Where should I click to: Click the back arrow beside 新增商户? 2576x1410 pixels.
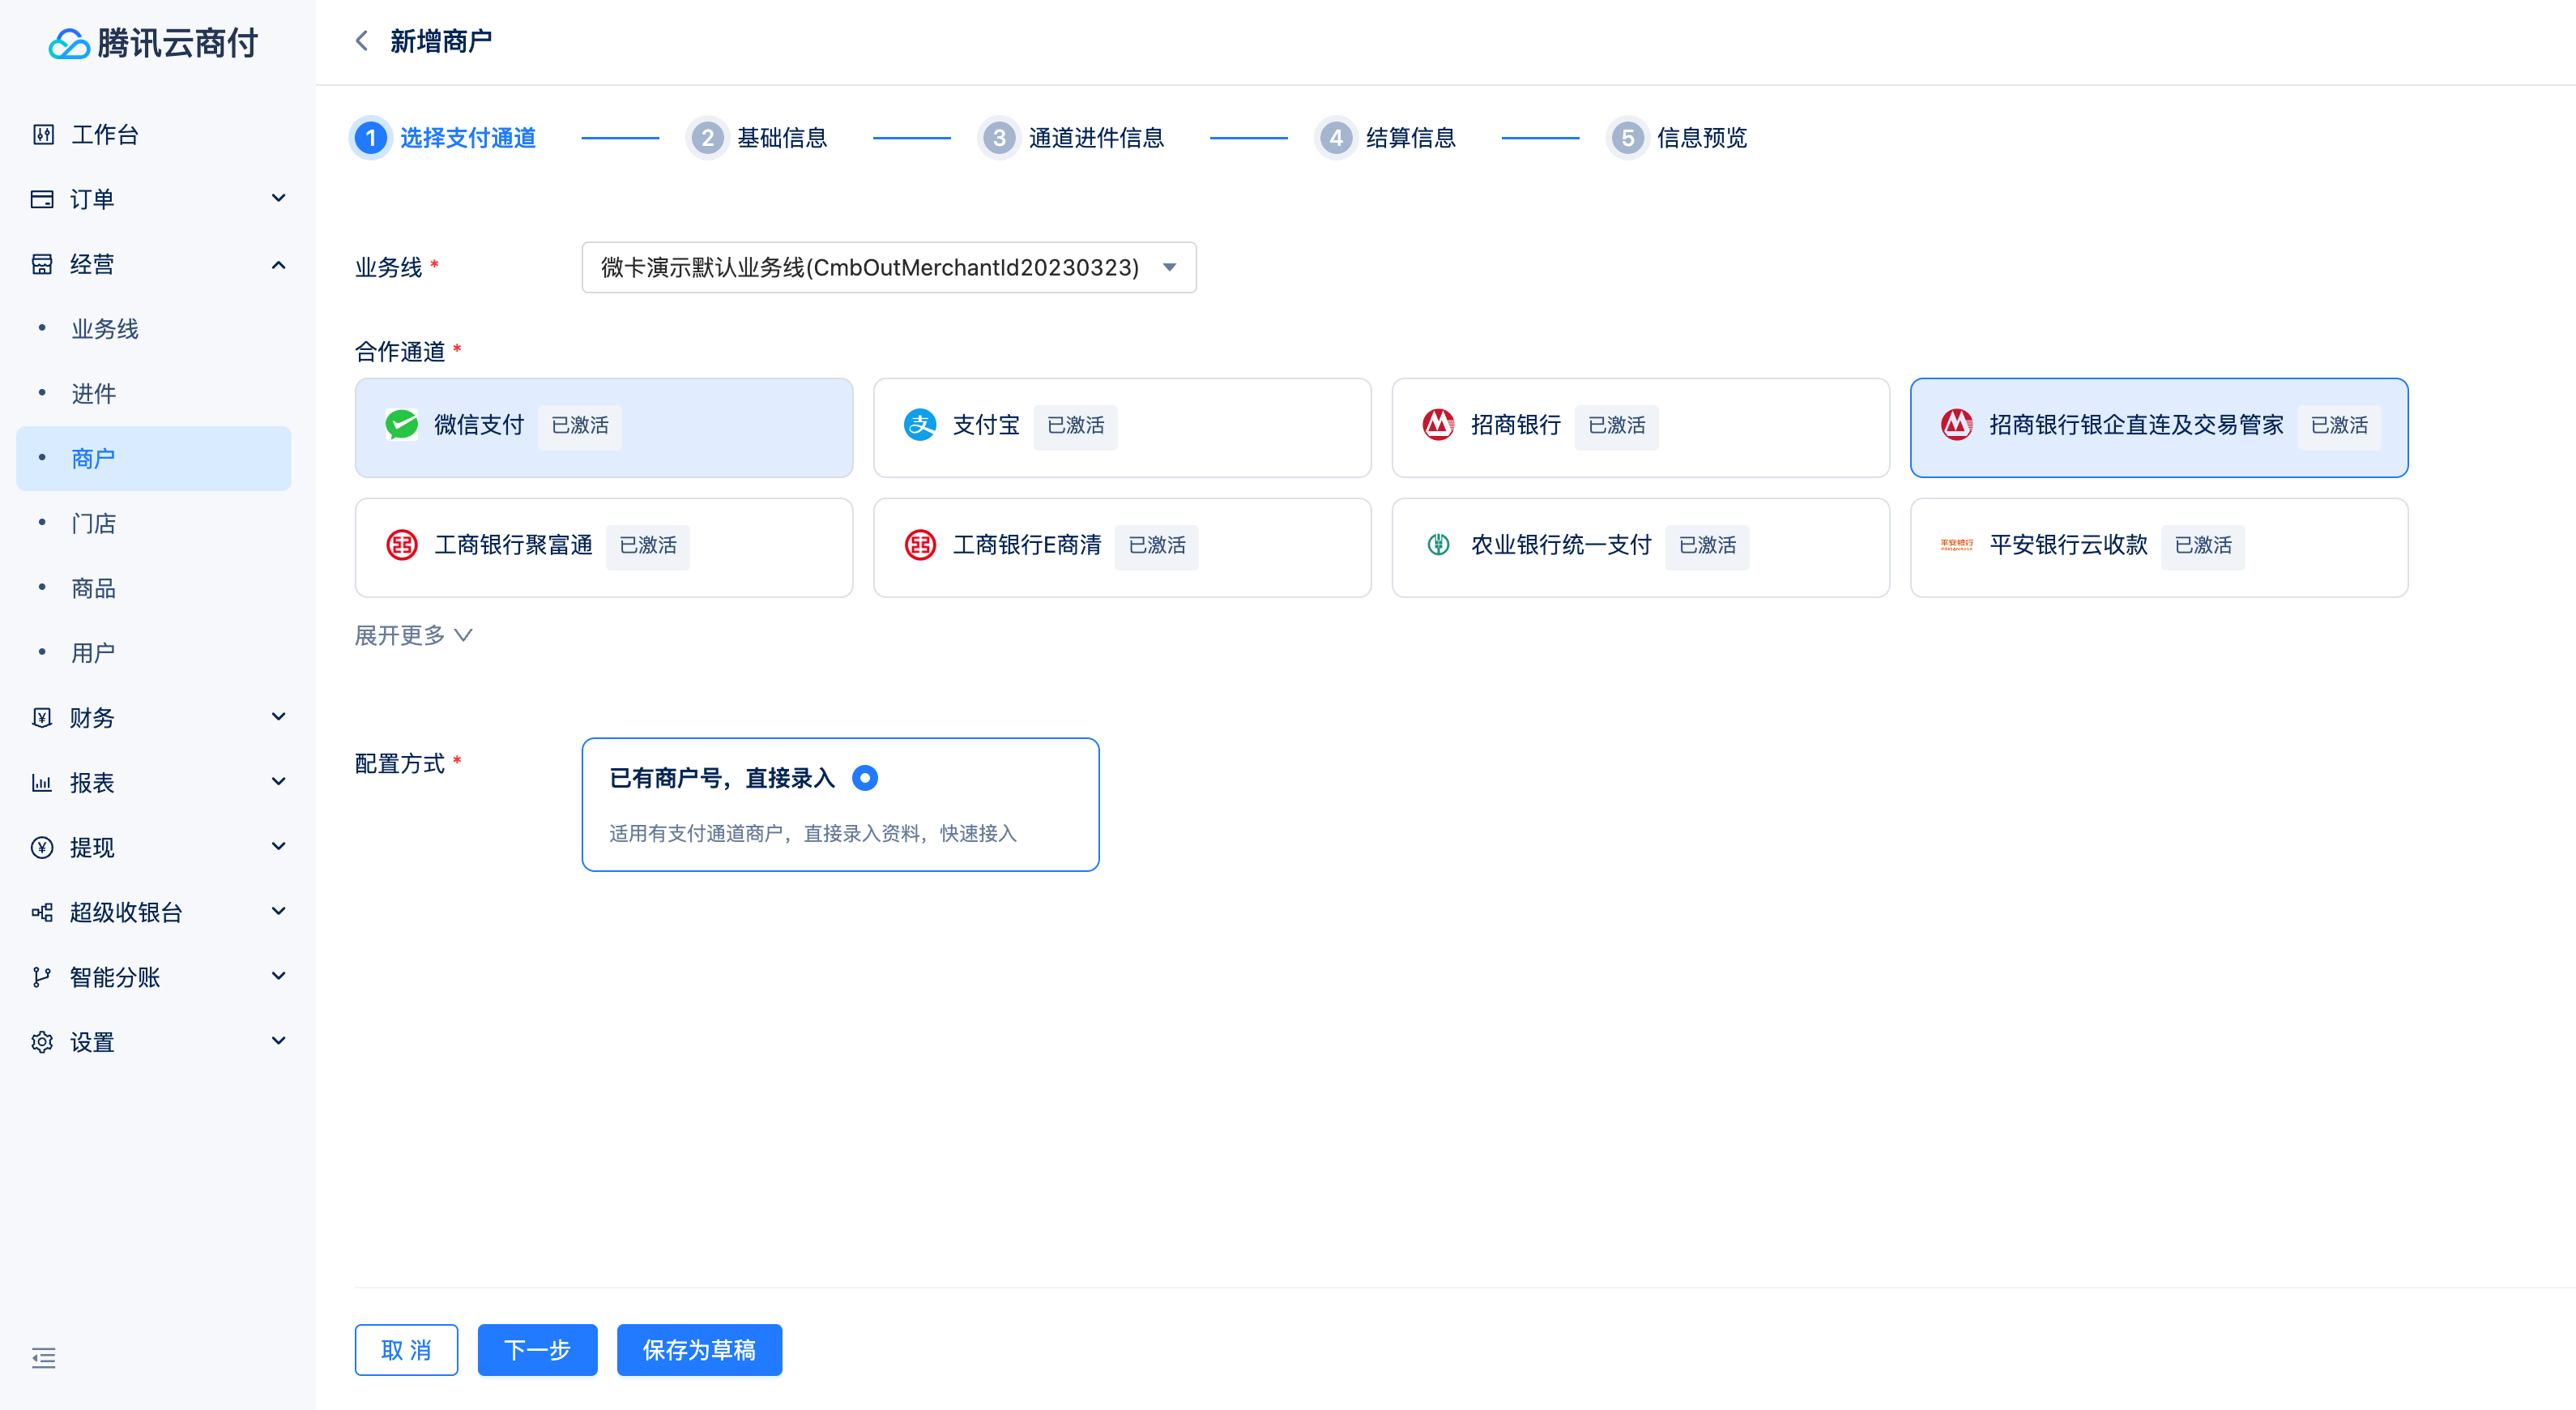pyautogui.click(x=362, y=41)
